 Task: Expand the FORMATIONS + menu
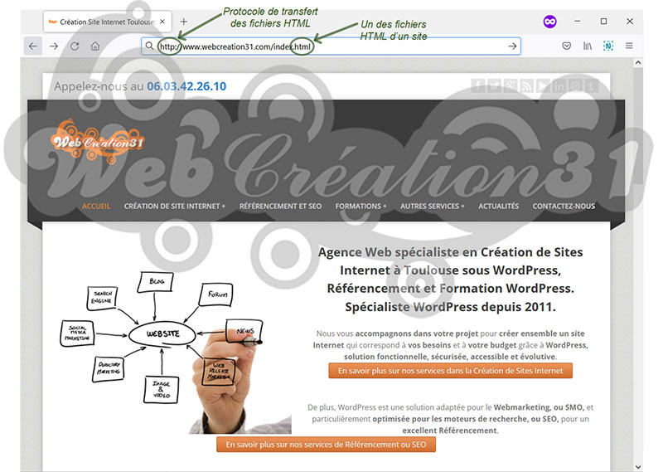point(361,207)
